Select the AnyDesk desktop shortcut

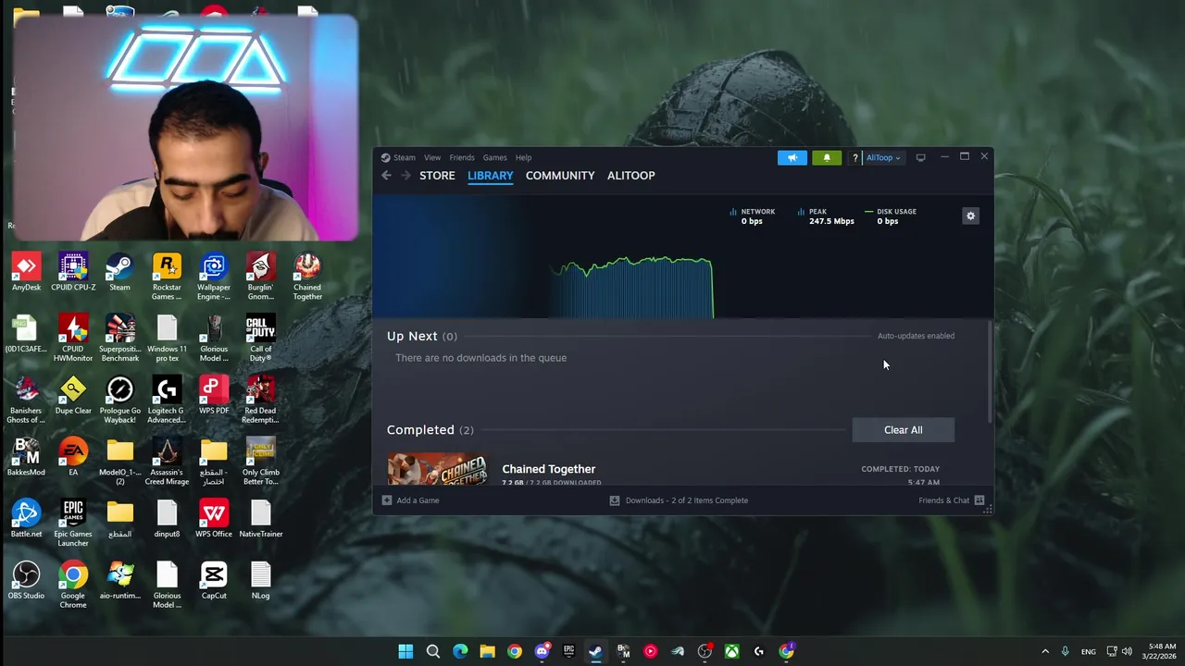[x=26, y=273]
